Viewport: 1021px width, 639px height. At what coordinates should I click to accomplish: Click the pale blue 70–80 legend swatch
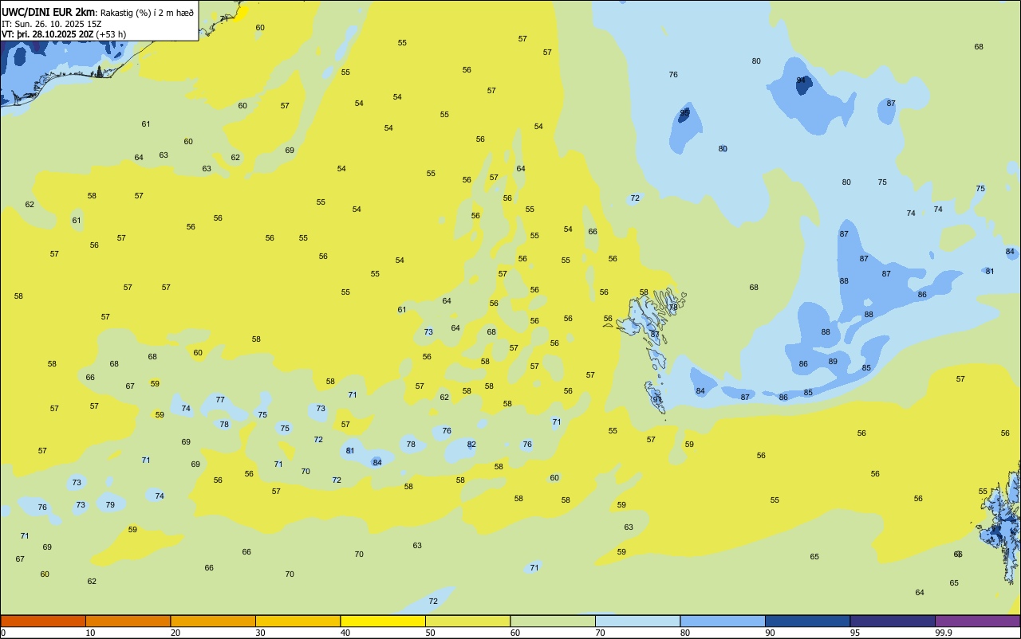pos(637,621)
